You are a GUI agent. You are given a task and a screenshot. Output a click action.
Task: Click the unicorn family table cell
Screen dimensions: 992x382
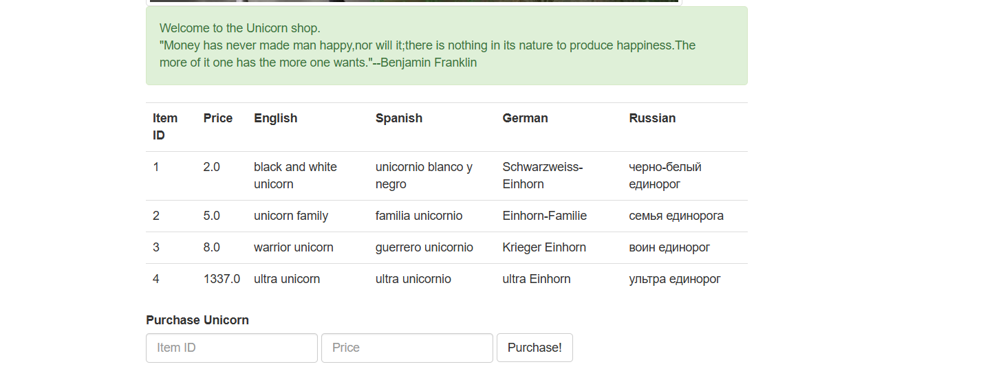(291, 216)
